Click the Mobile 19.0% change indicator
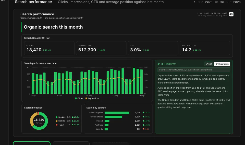This screenshot has height=145, width=245. coord(76,121)
